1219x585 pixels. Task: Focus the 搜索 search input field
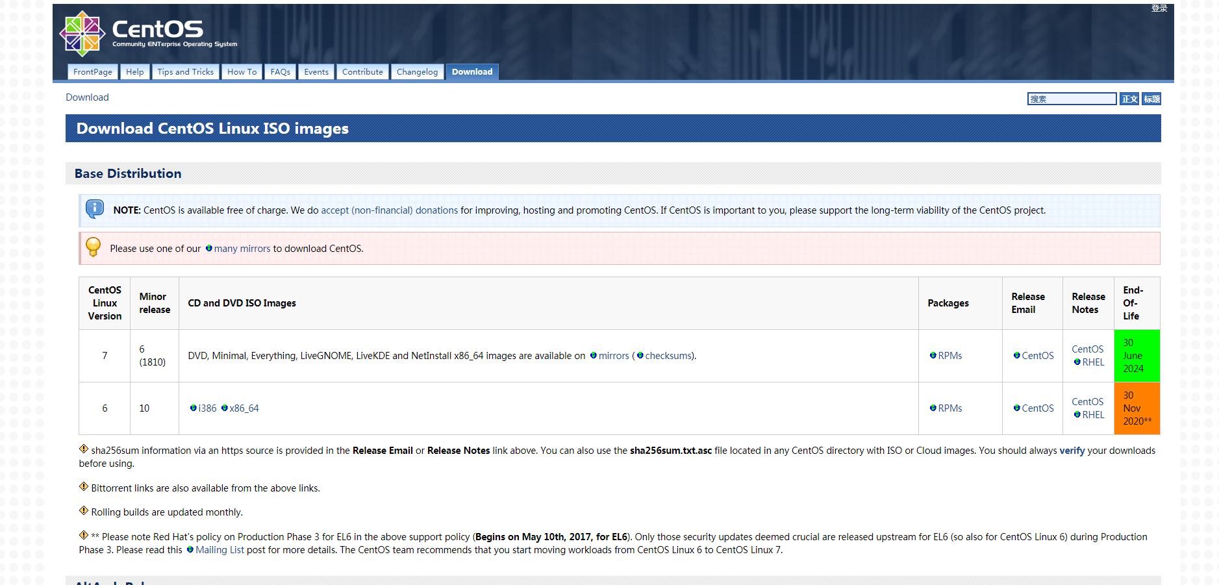[1072, 99]
